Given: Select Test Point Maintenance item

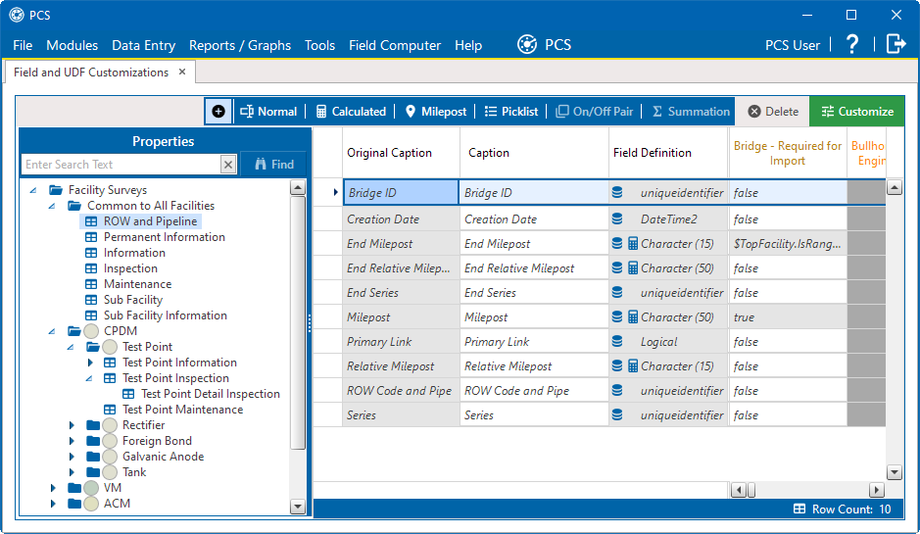Looking at the screenshot, I should coord(182,410).
